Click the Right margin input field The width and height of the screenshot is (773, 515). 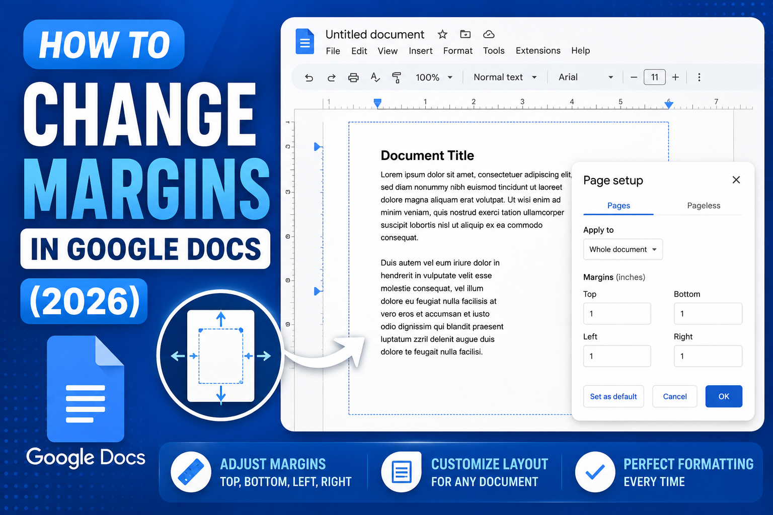pos(708,356)
